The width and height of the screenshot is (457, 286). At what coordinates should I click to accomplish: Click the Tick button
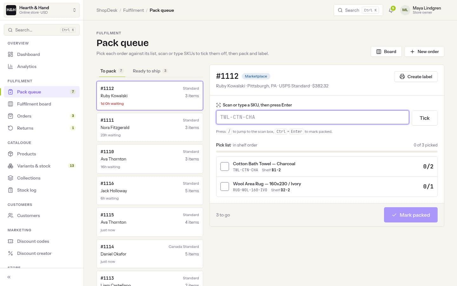(x=425, y=118)
